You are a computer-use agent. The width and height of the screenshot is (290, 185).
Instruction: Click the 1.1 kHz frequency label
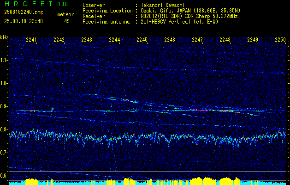pos(4,60)
